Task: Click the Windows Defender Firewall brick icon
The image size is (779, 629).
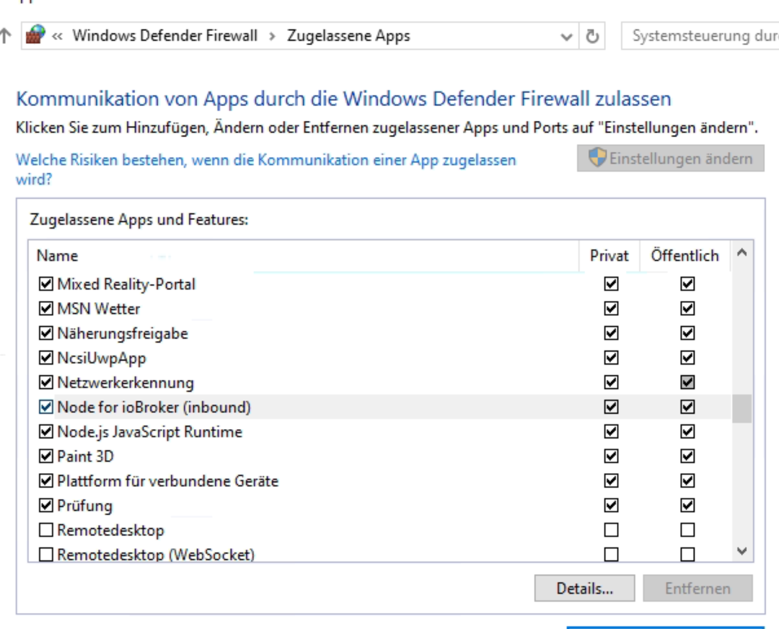Action: coord(36,36)
